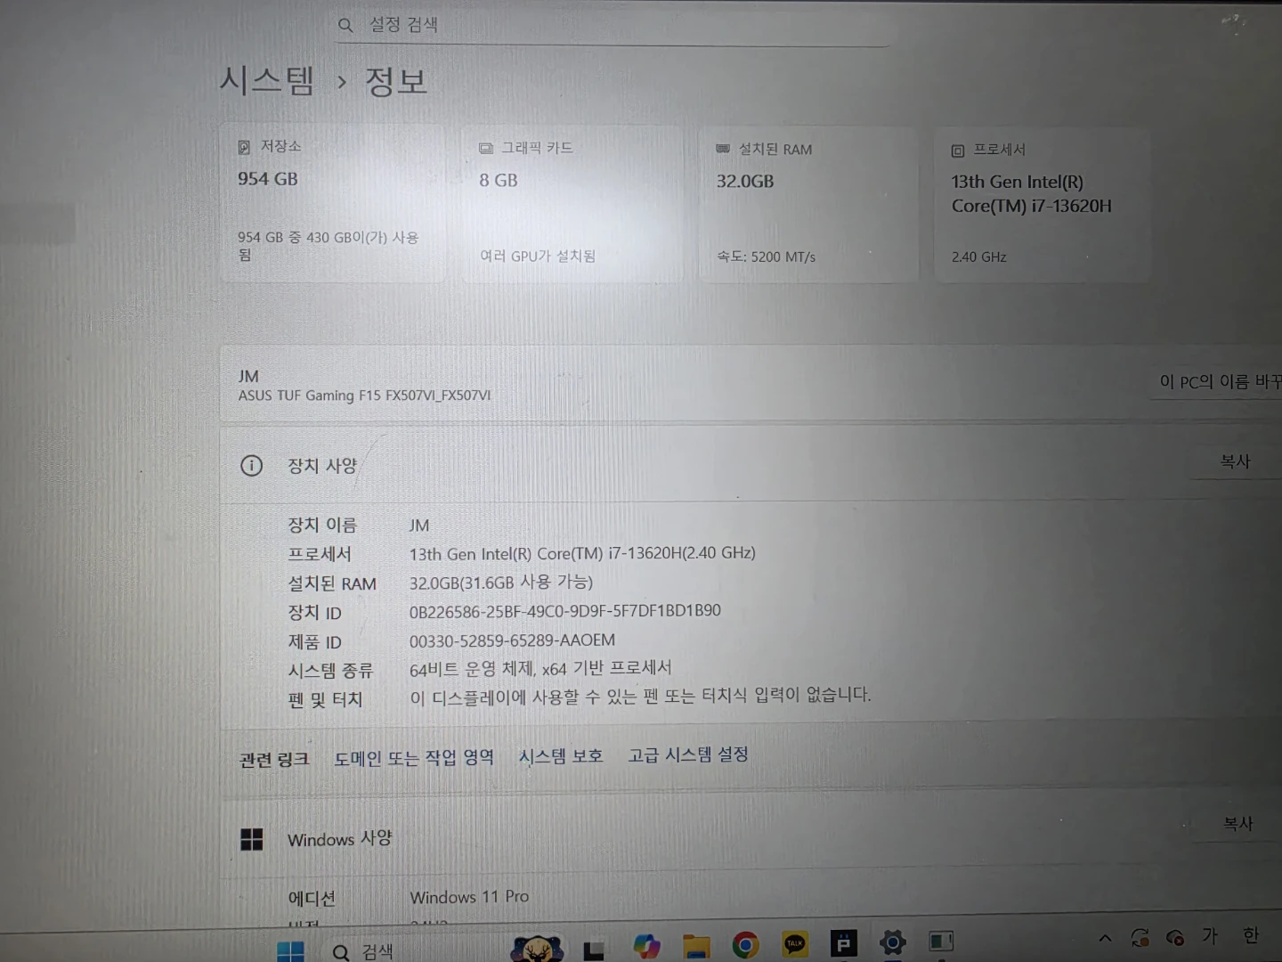The width and height of the screenshot is (1282, 962).
Task: Select the '954 GB 중 430 GB이(가) 사용됨' text
Action: coord(328,246)
